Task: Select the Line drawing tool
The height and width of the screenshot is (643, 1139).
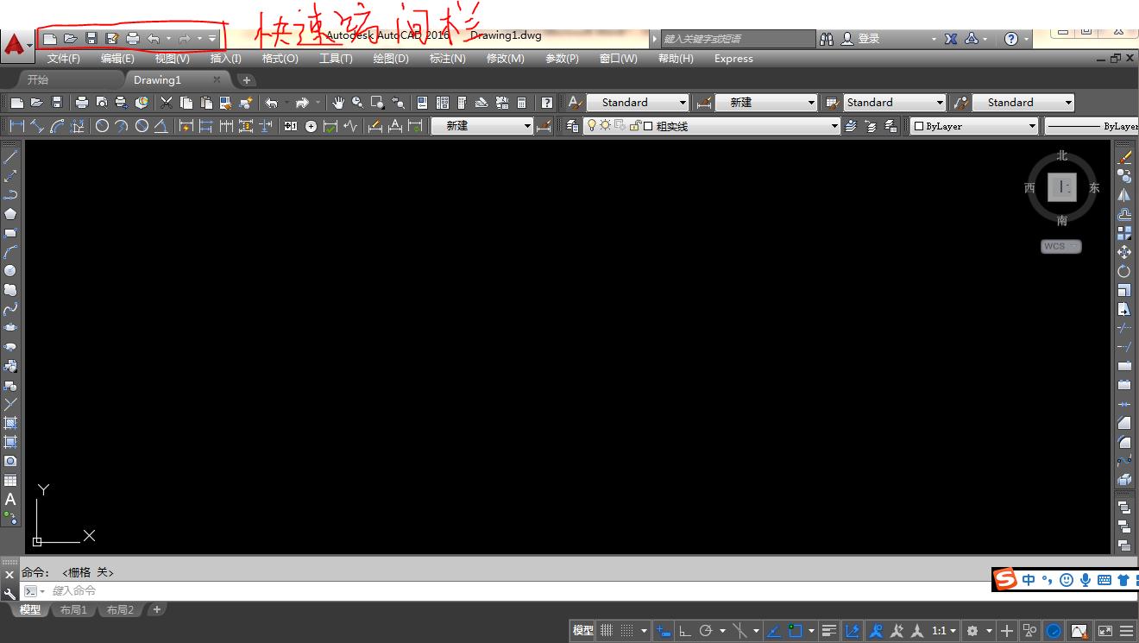Action: 11,155
